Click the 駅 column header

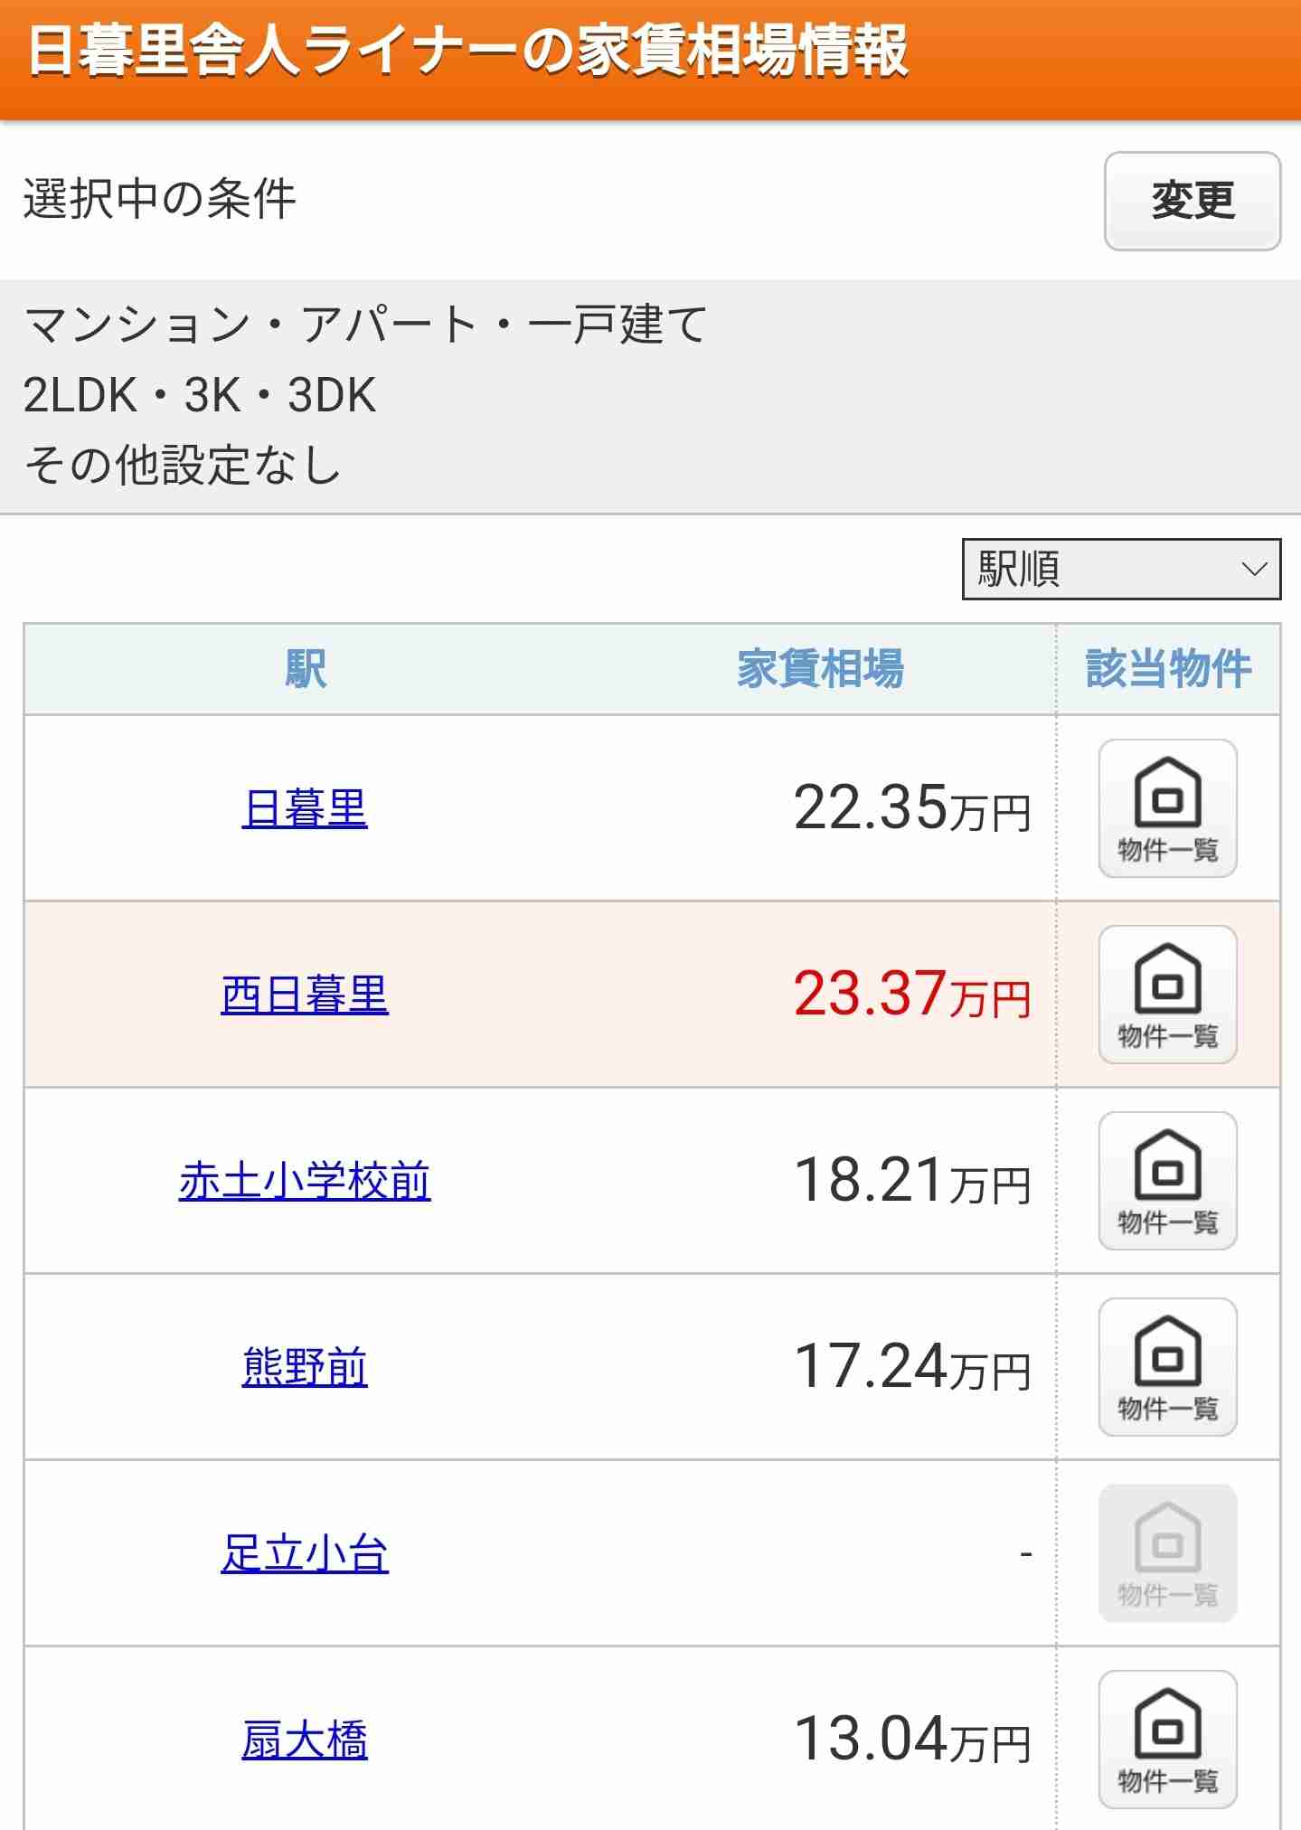[x=306, y=669]
